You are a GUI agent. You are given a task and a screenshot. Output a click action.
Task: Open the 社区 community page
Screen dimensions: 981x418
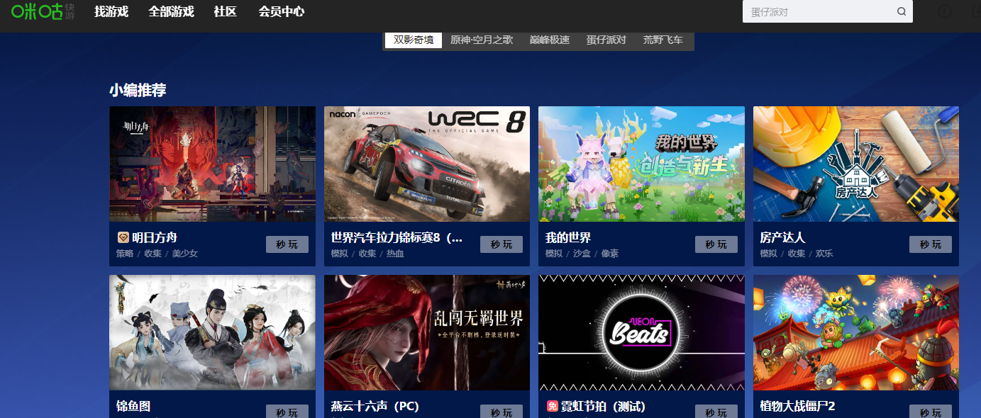pos(225,11)
